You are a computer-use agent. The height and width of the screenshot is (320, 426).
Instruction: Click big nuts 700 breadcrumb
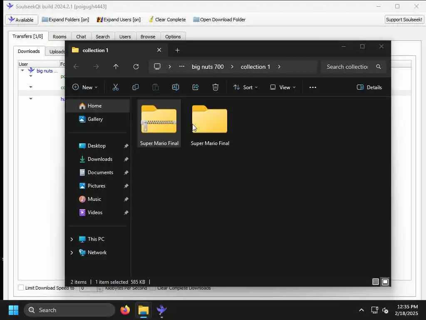208,67
